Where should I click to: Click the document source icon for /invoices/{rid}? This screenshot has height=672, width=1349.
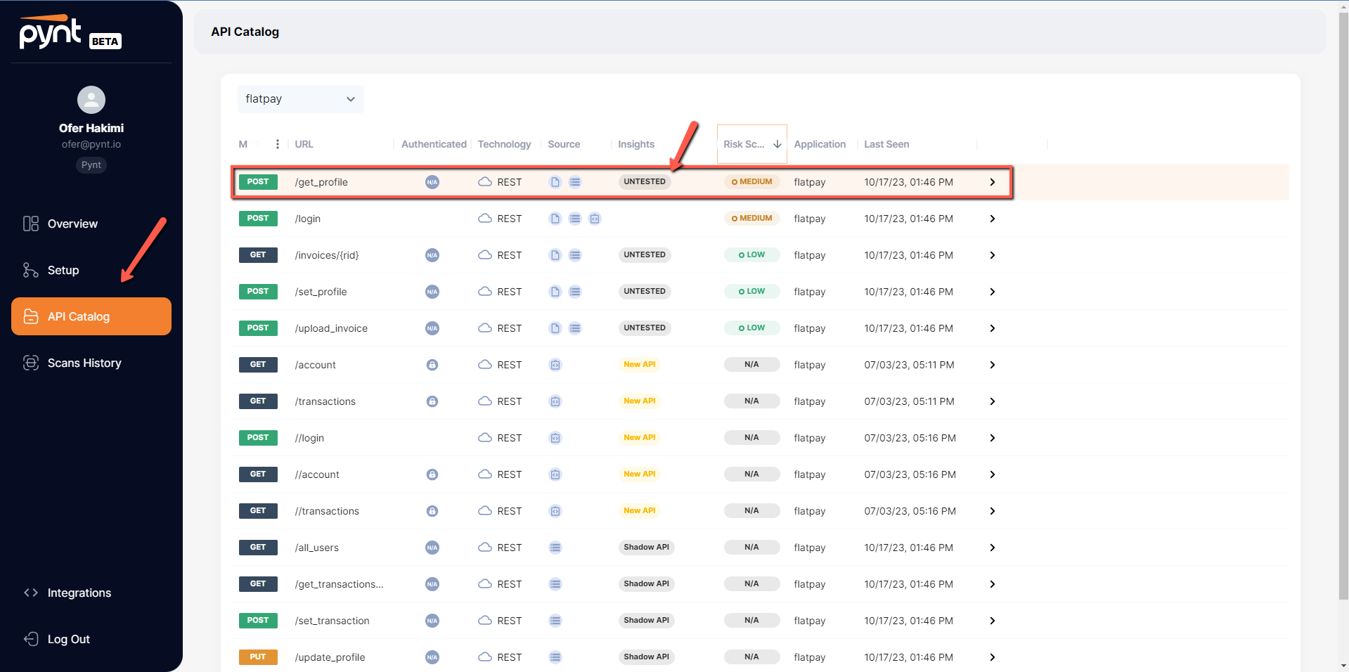coord(555,255)
